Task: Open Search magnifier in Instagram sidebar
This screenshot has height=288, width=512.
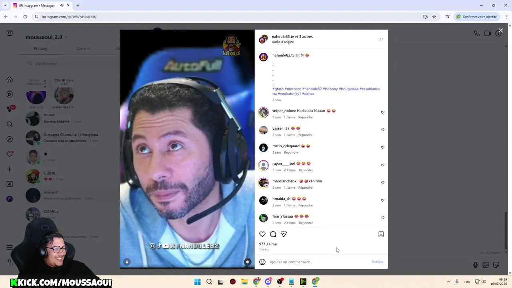Action: 10,124
